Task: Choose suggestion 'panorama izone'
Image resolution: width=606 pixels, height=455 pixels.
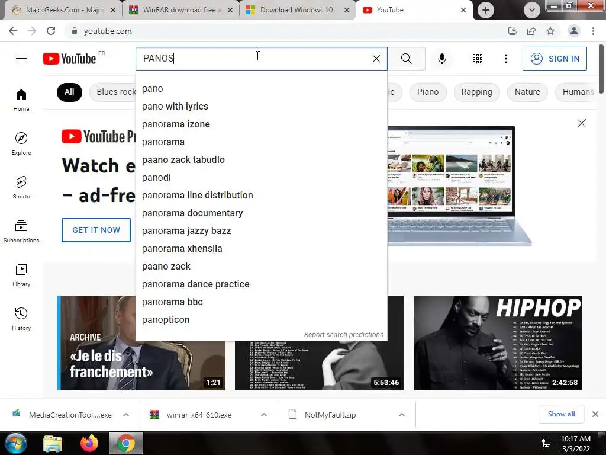Action: tap(261, 124)
